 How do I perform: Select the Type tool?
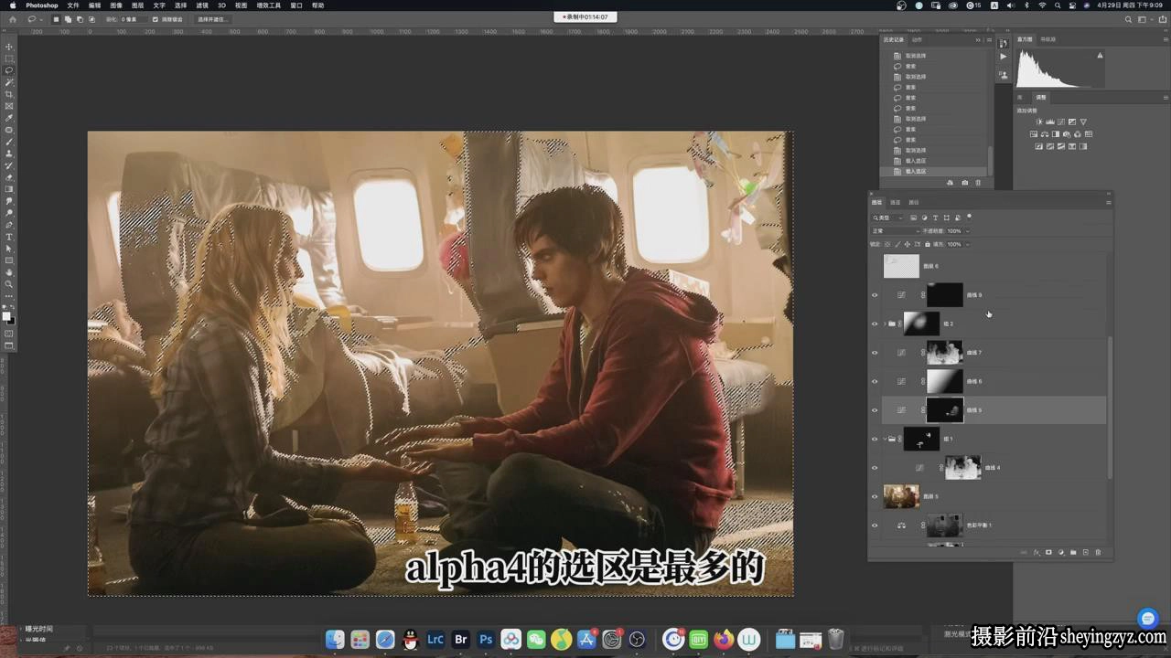click(x=10, y=237)
